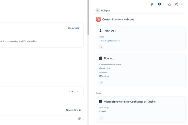
Task: Click the attachment paperclip icon
Action: click(x=79, y=119)
